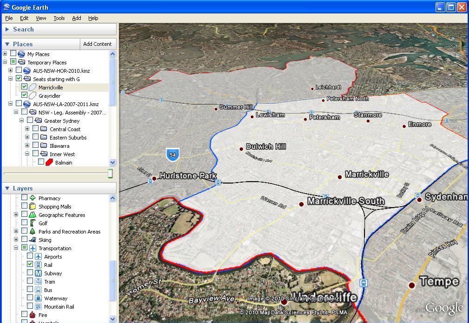469x323 pixels.
Task: Expand the Central Coast folder
Action: (x=27, y=129)
